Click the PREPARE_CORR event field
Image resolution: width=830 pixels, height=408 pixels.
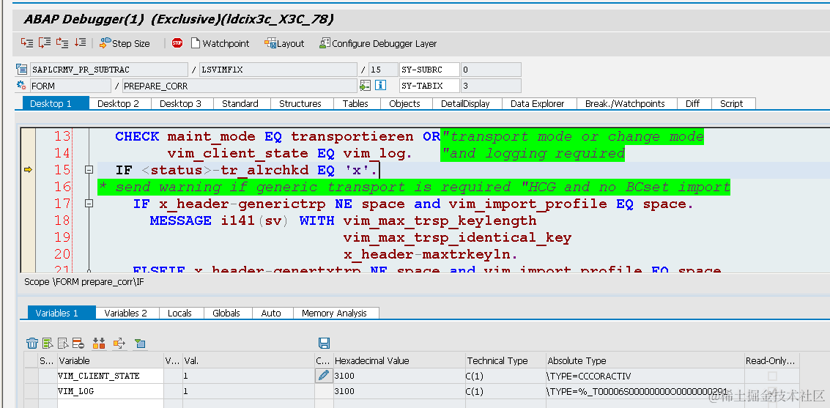[240, 86]
